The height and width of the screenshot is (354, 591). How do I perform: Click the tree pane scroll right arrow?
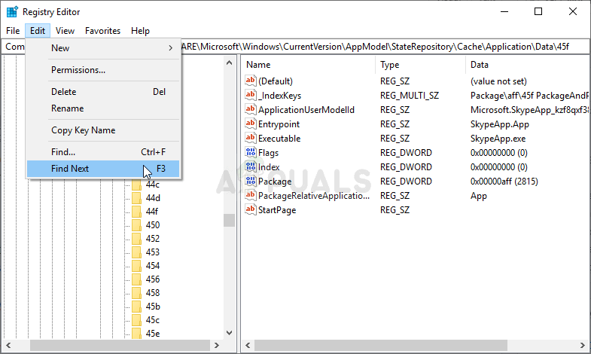point(217,345)
